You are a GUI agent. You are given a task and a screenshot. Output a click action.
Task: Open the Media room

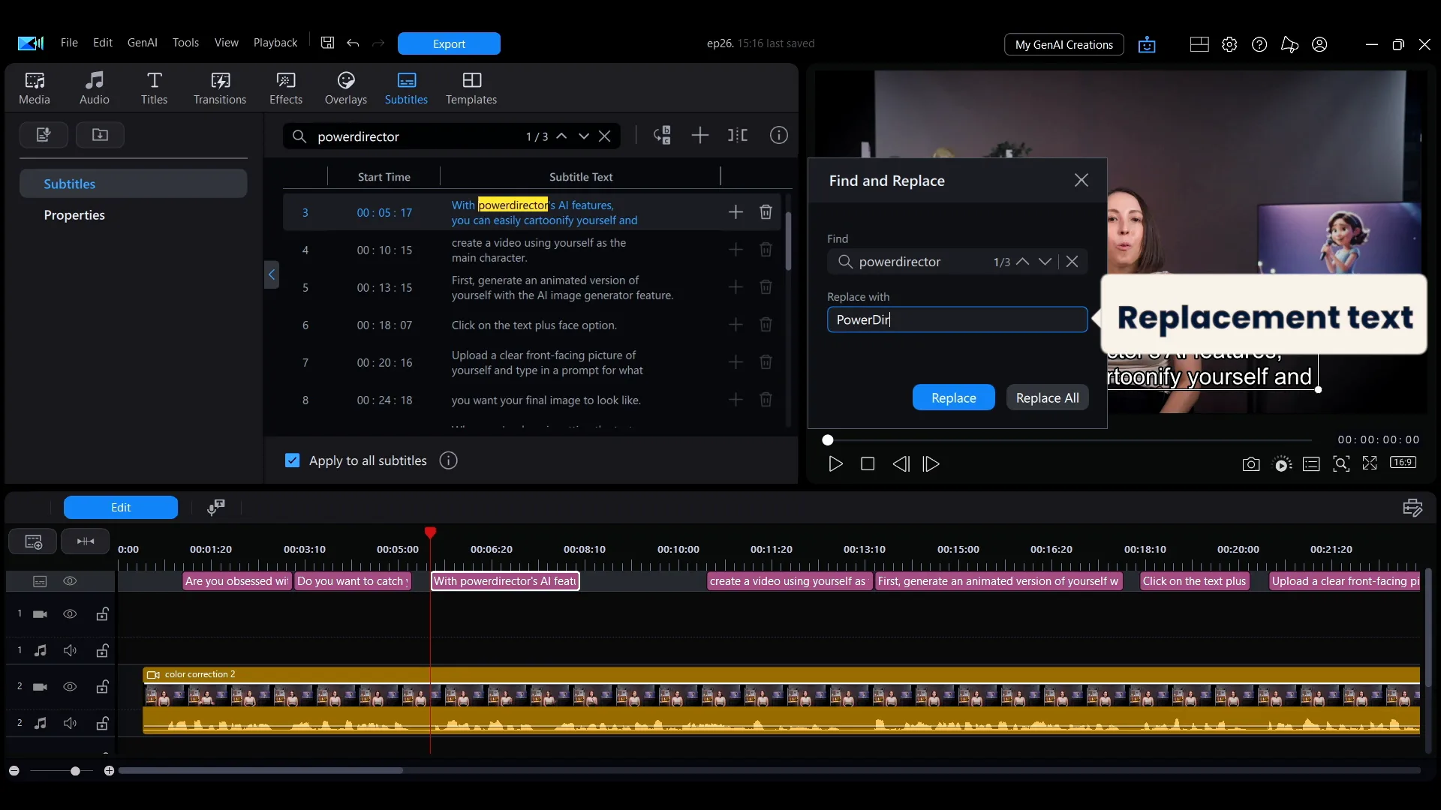(35, 88)
